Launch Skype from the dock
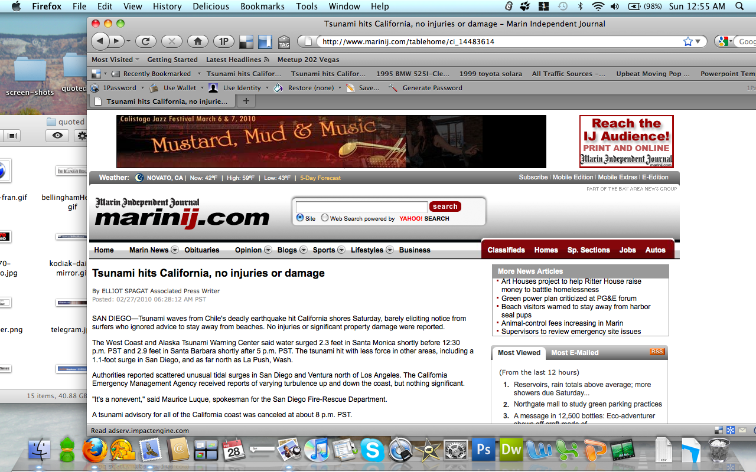Viewport: 756px width, 472px height. pos(372,450)
